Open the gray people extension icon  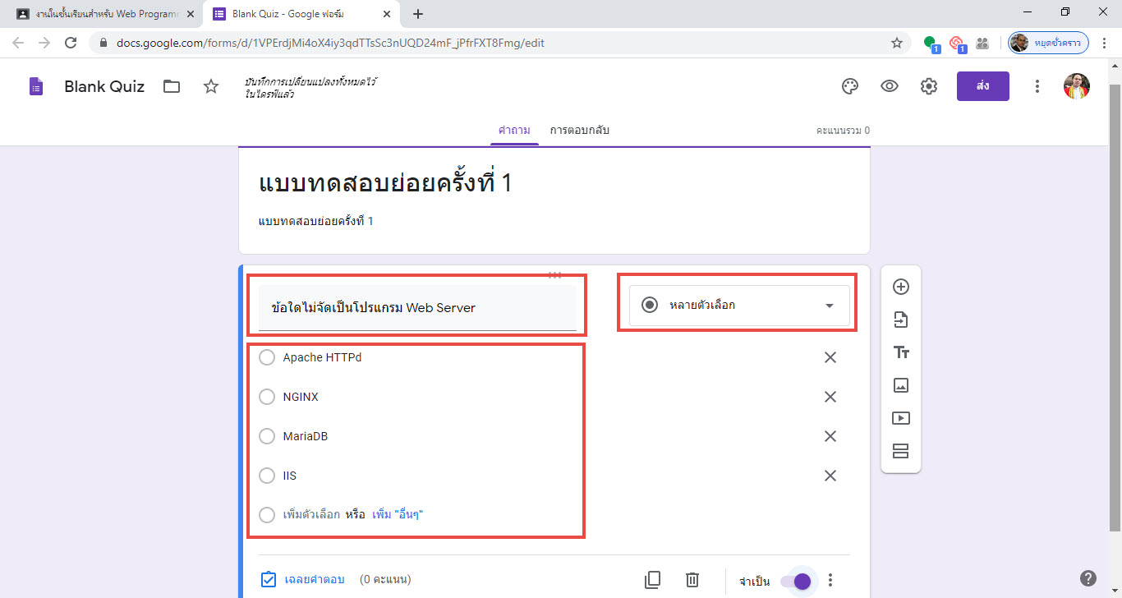coord(982,43)
